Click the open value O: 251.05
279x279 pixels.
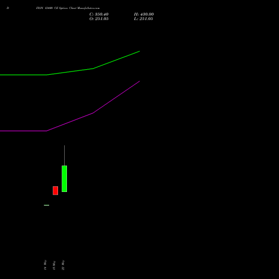[99, 19]
